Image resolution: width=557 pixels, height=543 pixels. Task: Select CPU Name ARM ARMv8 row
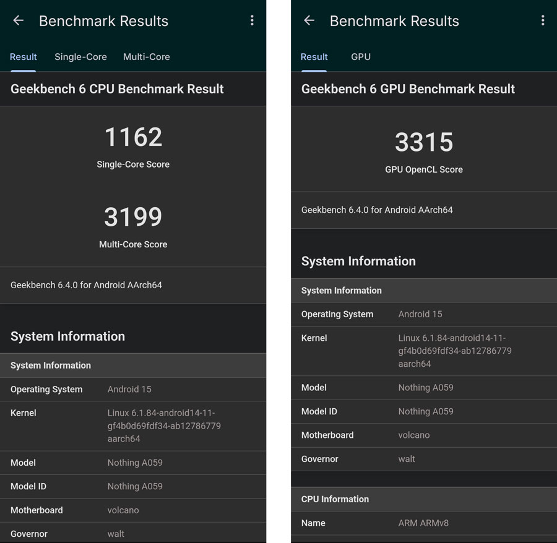[x=424, y=523]
